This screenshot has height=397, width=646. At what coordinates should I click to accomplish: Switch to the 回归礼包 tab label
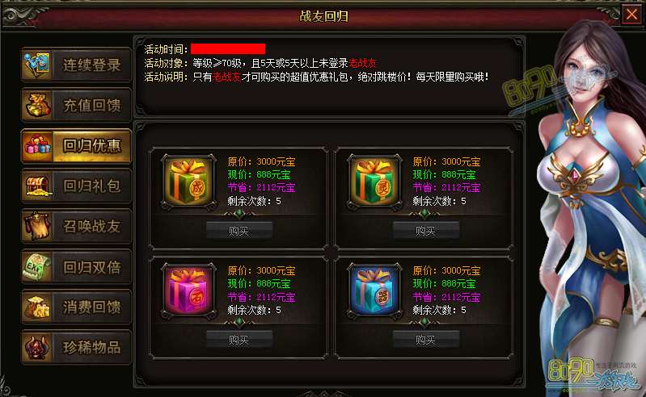91,186
